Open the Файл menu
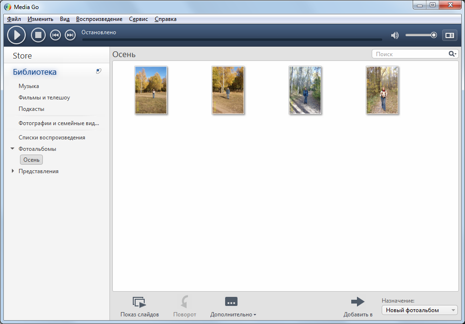Screen dimensions: 465x324 tap(14, 19)
